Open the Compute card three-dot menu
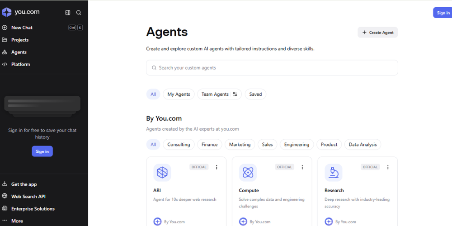The width and height of the screenshot is (452, 226). pos(302,167)
